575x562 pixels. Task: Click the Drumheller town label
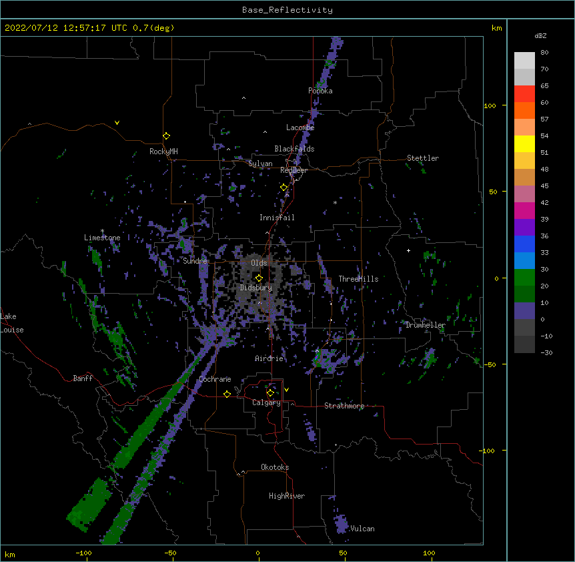(426, 325)
